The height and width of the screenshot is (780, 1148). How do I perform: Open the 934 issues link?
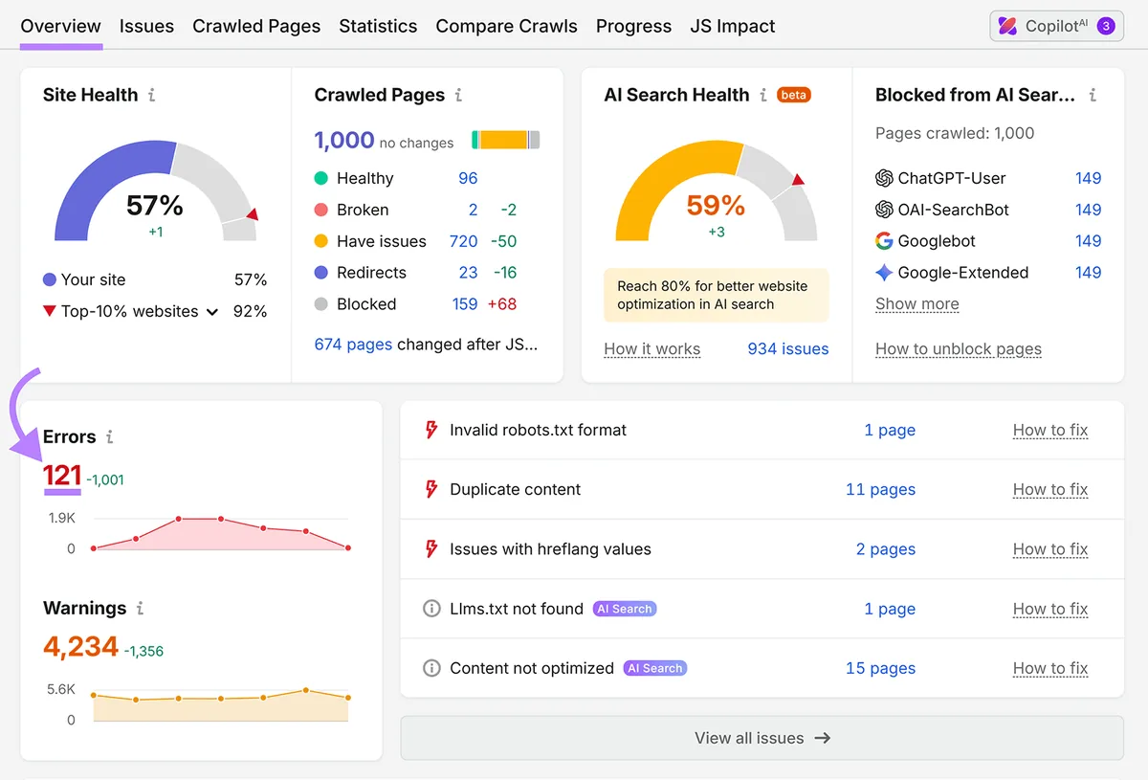click(x=788, y=349)
